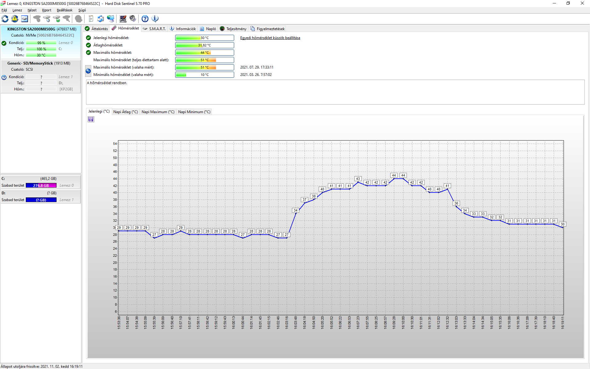Click the C: free space bar
The image size is (590, 369).
[41, 185]
